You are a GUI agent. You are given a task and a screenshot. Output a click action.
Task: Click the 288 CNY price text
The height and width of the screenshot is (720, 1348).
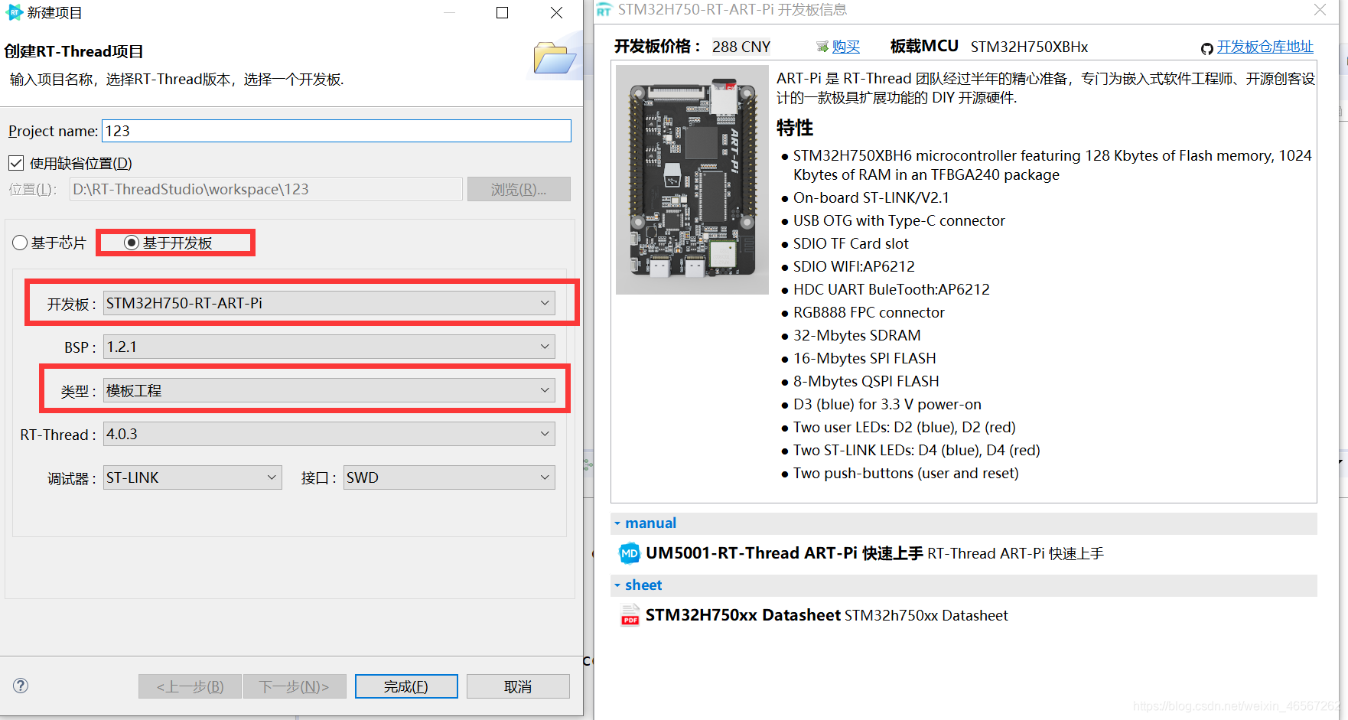[741, 47]
